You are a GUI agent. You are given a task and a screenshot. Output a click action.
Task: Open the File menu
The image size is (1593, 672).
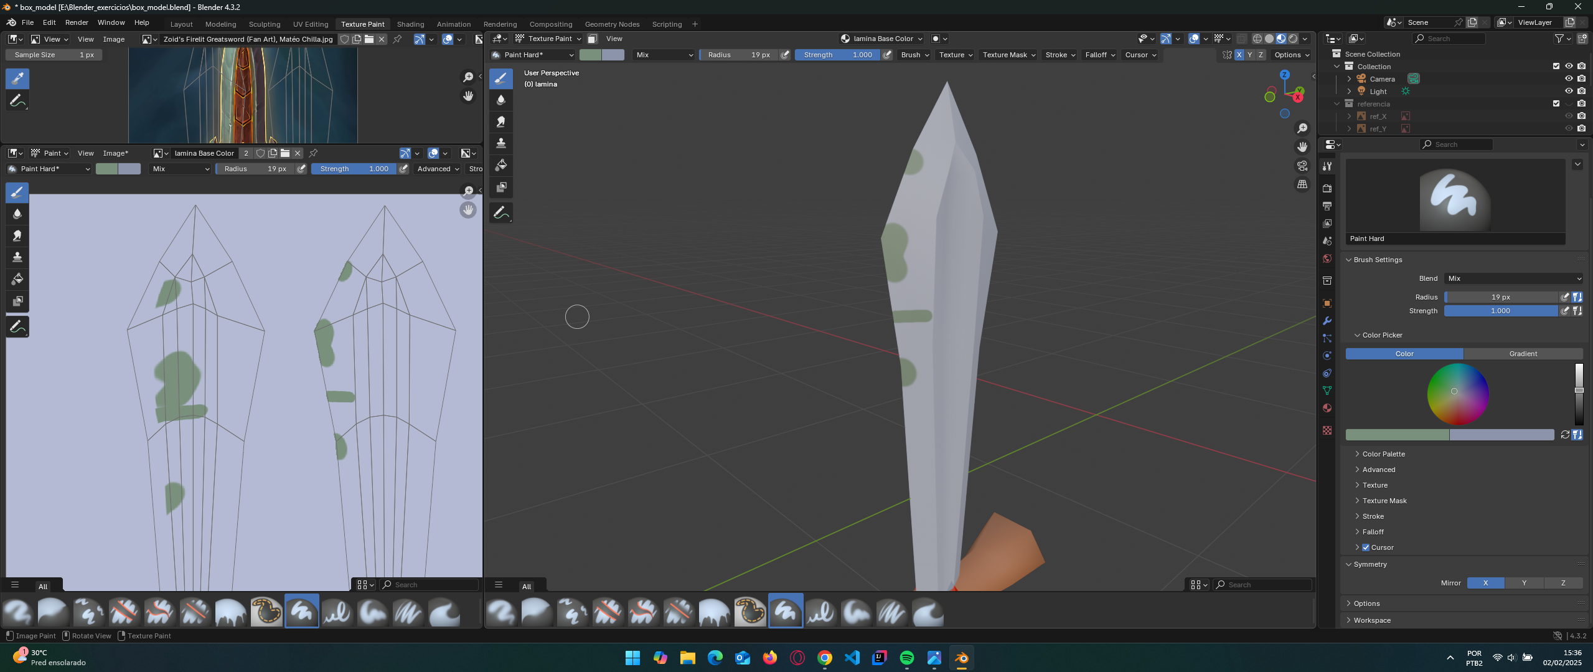(x=27, y=22)
